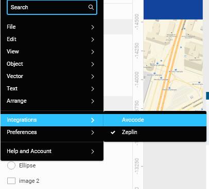This screenshot has width=209, height=189.
Task: Open the View menu
Action: click(x=52, y=51)
